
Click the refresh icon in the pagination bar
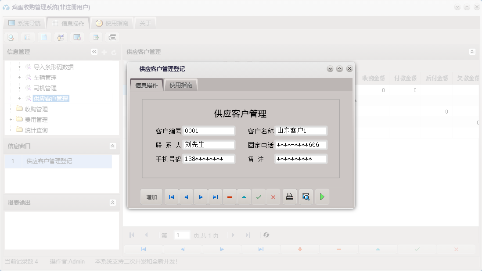[266, 235]
